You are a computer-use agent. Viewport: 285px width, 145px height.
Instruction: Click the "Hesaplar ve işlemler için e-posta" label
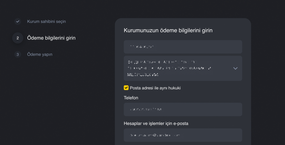156,123
